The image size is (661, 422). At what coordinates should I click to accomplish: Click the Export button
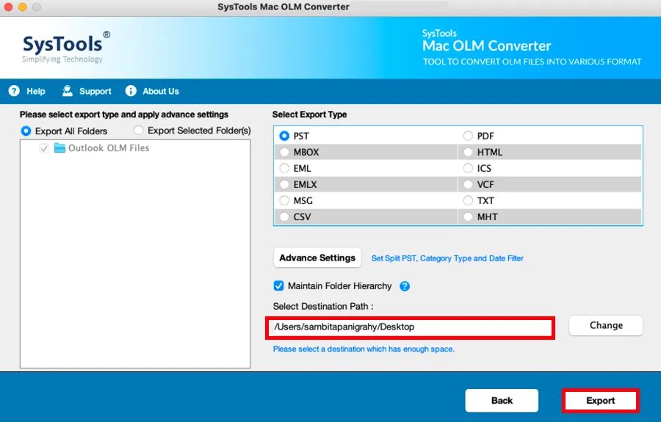[600, 401]
